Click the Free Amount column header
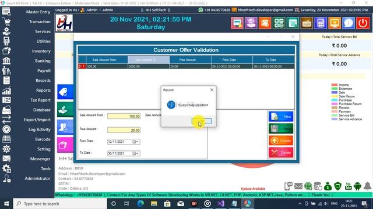The image size is (373, 209). (190, 60)
